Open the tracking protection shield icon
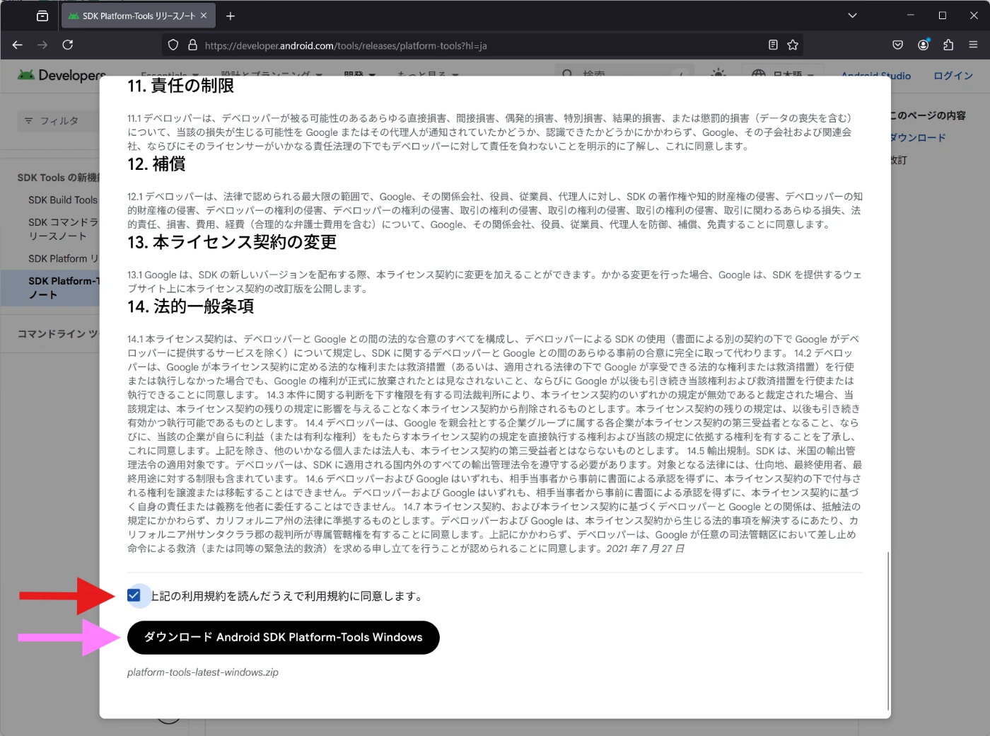 [173, 45]
